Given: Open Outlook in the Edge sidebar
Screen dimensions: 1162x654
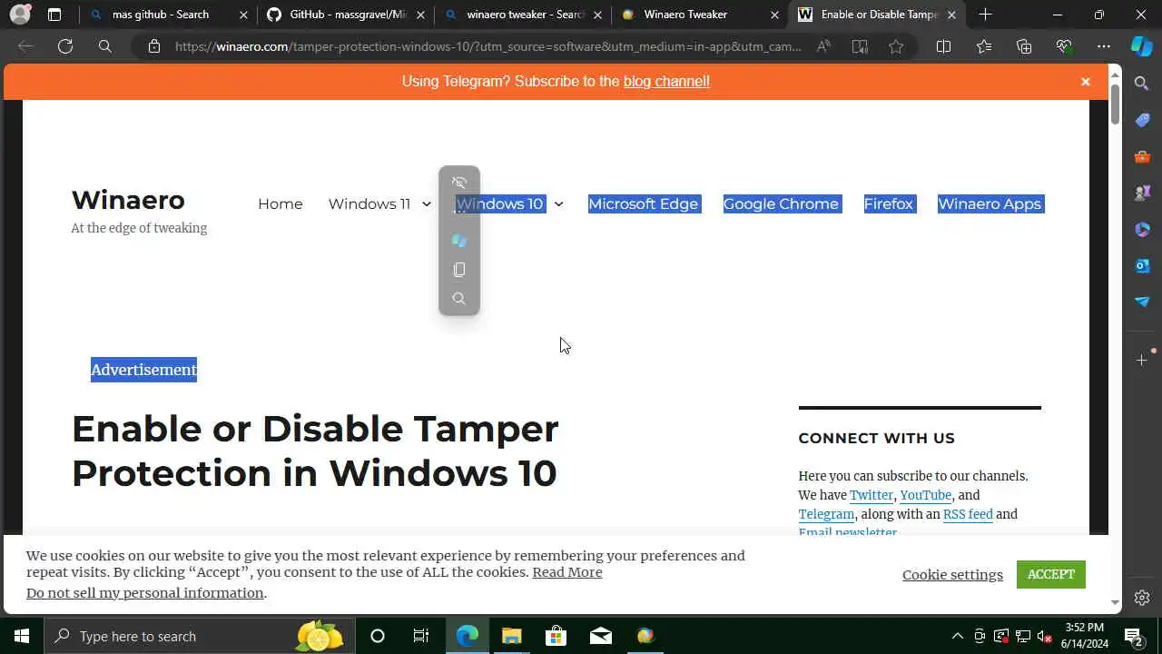Looking at the screenshot, I should (1142, 265).
